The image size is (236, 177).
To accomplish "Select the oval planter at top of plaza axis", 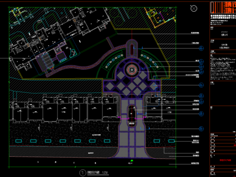I will coord(132,49).
